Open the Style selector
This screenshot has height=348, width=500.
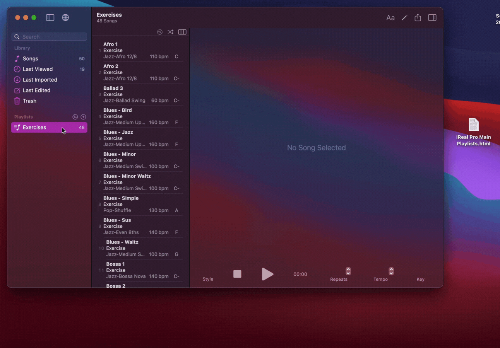(x=208, y=279)
